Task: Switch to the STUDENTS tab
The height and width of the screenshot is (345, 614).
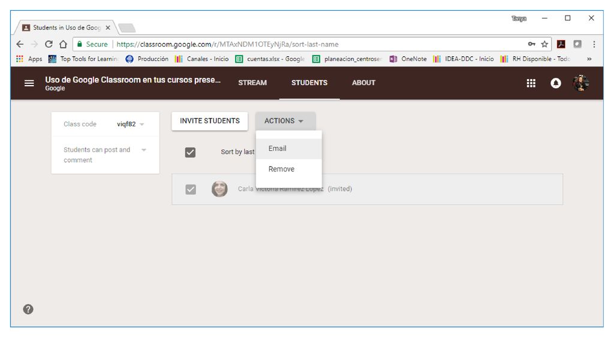Action: tap(309, 83)
